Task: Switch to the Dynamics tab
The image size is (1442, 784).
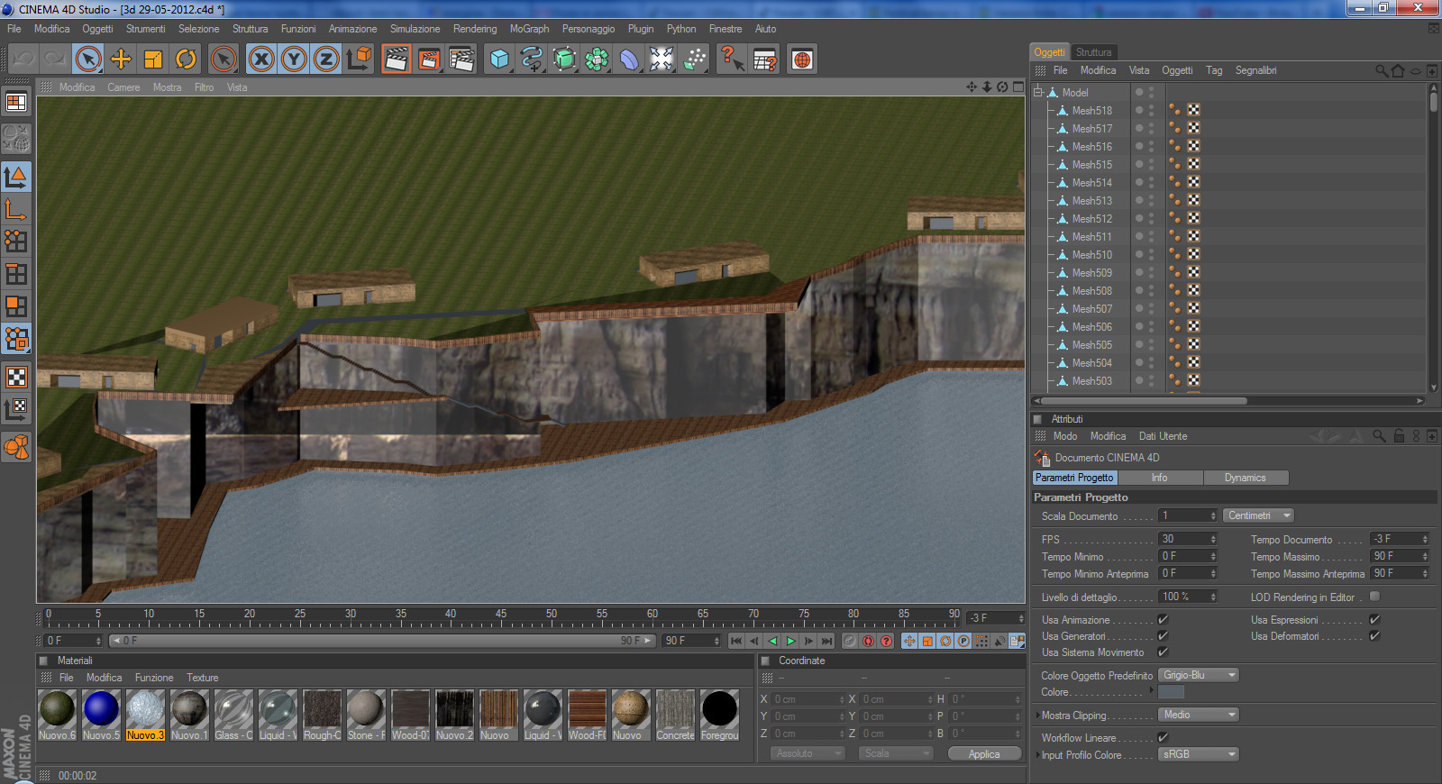Action: pyautogui.click(x=1245, y=478)
